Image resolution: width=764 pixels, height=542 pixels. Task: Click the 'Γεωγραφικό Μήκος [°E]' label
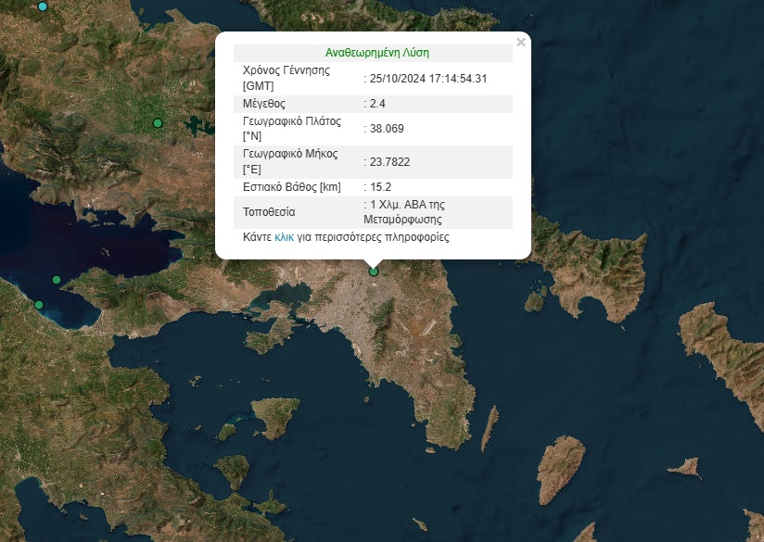pyautogui.click(x=289, y=161)
